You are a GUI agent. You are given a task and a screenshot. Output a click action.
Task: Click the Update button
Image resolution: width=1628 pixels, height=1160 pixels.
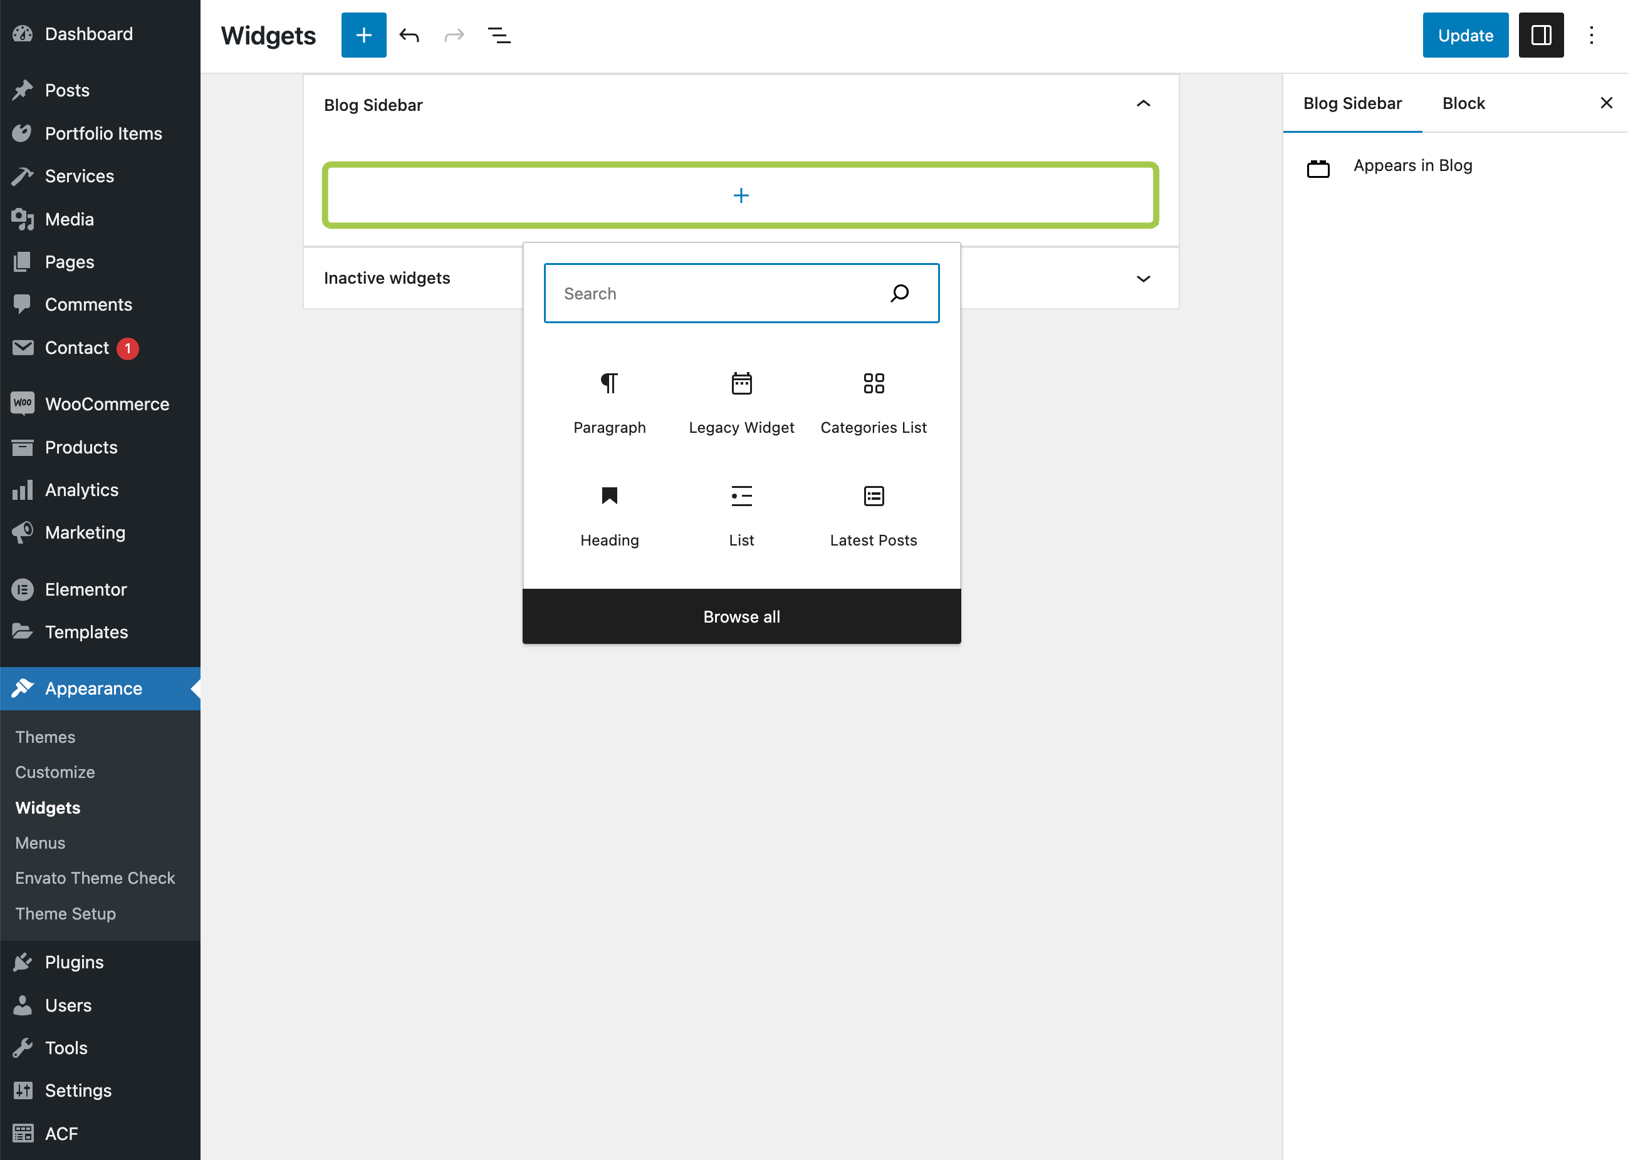(1464, 35)
